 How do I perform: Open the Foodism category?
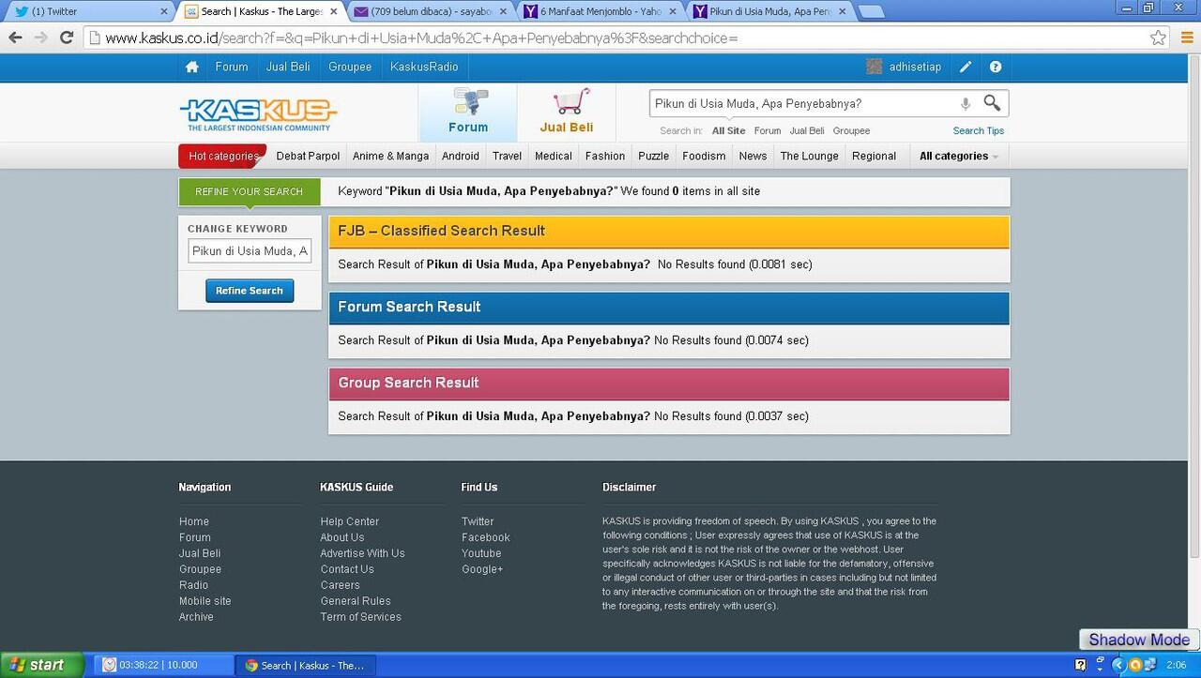coord(704,156)
